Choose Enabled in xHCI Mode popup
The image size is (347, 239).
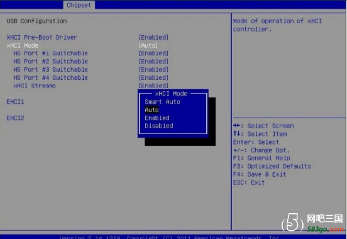coord(157,118)
